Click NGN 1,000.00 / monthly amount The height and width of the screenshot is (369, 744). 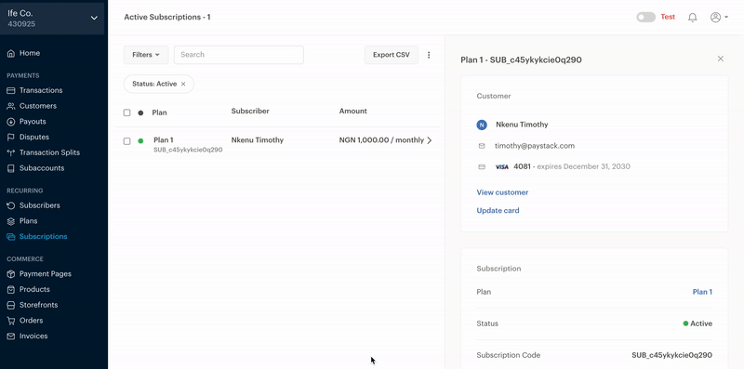pos(381,140)
